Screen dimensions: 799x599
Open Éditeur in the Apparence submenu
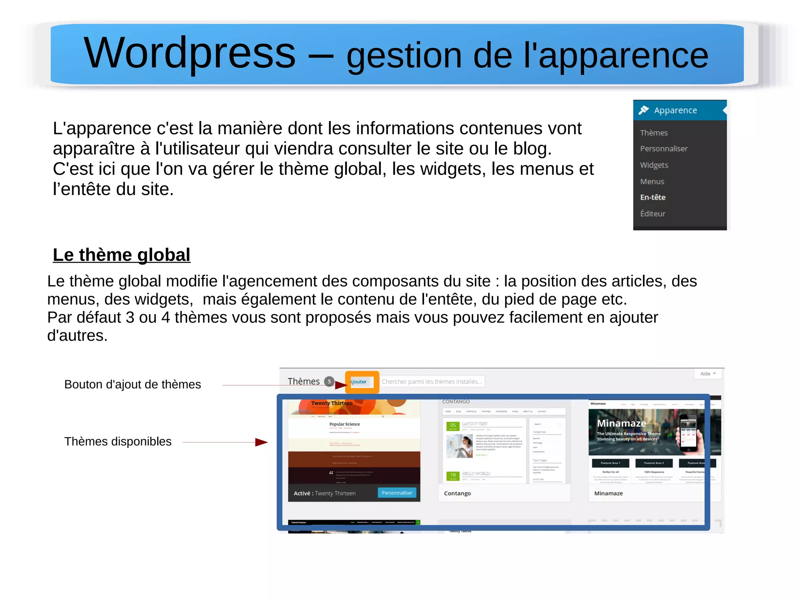click(653, 213)
